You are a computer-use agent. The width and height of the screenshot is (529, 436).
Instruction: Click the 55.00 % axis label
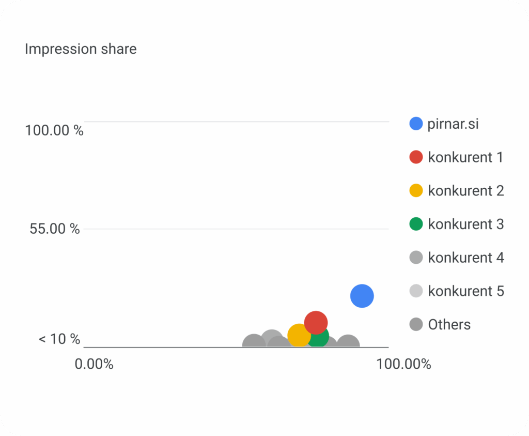pos(55,229)
